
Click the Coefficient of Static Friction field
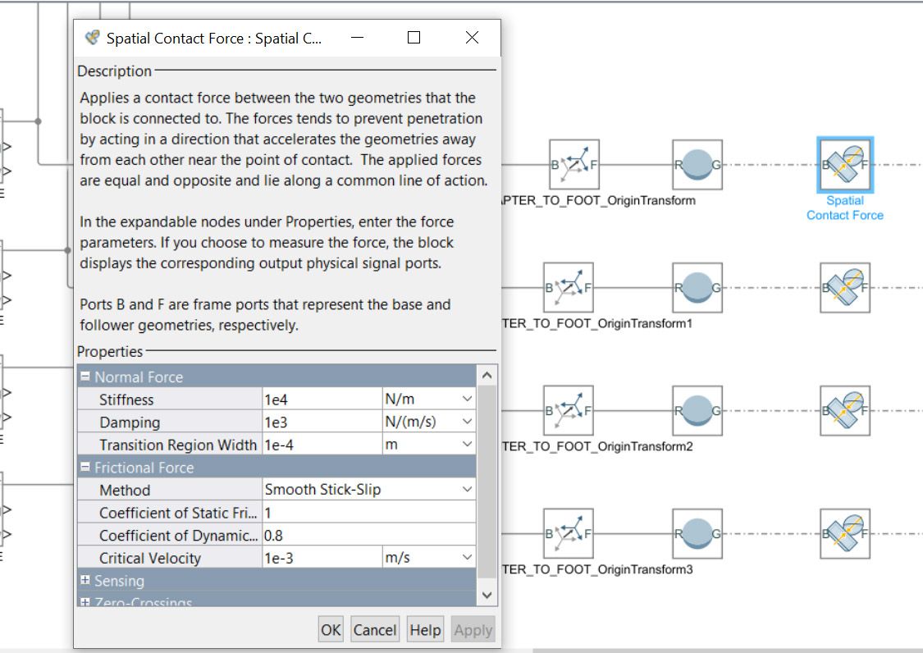[368, 513]
